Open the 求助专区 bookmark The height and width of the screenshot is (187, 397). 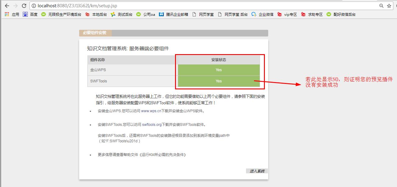(312, 14)
